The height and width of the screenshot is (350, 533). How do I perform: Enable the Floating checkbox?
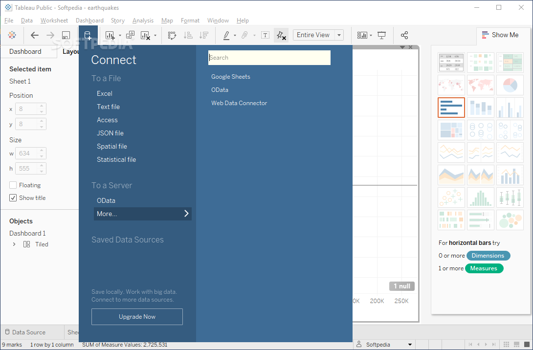tap(13, 185)
